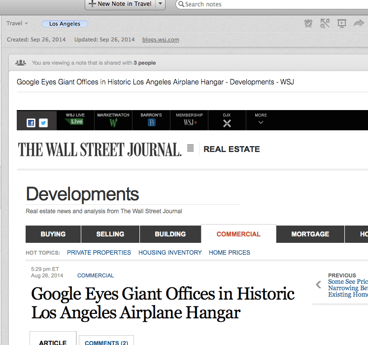
Task: Click the share arrow icon
Action: coord(359,23)
